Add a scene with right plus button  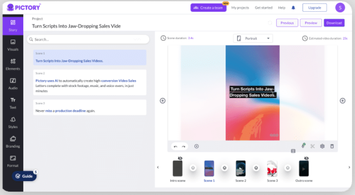(342, 101)
